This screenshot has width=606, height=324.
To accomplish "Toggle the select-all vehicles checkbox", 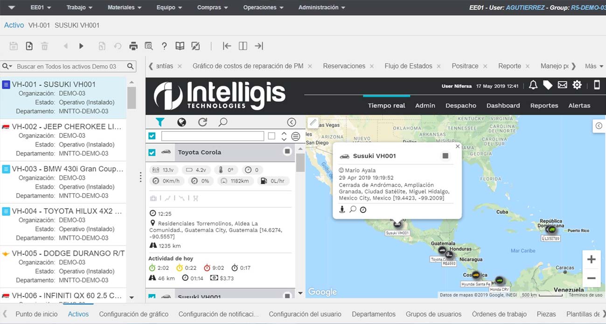I will point(152,136).
